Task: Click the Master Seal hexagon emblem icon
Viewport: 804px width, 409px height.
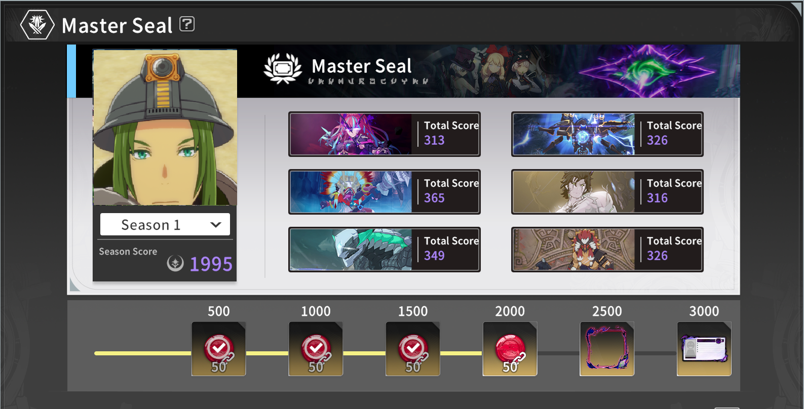Action: [37, 24]
